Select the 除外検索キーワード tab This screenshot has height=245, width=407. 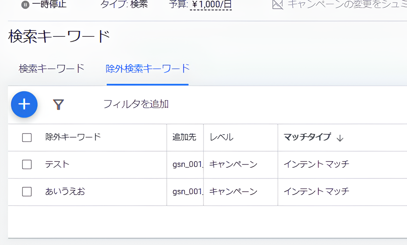(148, 68)
